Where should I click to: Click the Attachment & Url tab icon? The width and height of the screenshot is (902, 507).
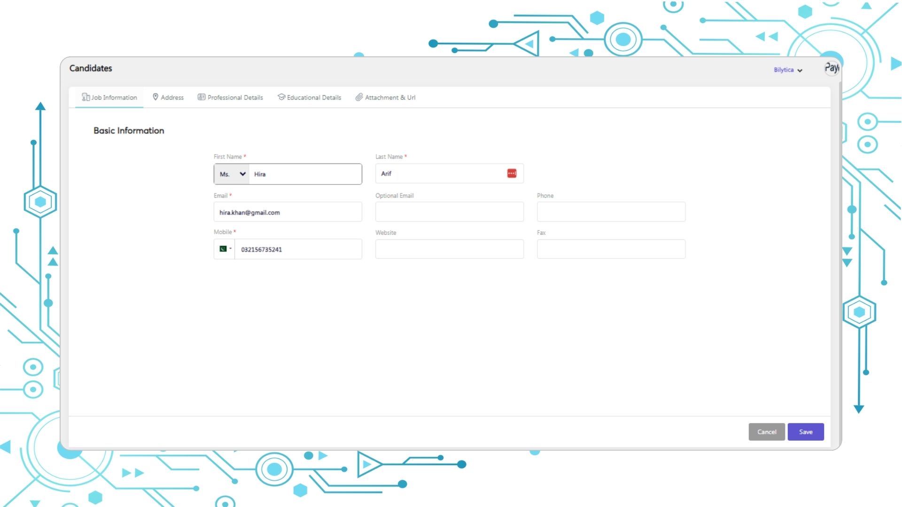click(358, 97)
